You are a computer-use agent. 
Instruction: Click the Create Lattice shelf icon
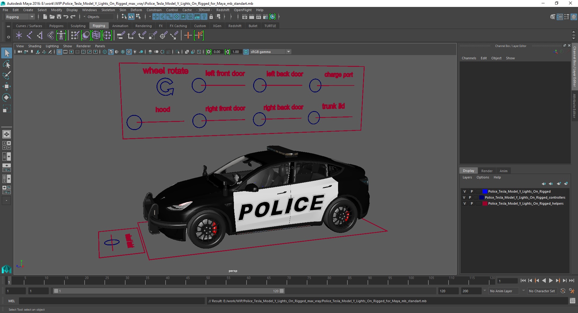point(96,36)
